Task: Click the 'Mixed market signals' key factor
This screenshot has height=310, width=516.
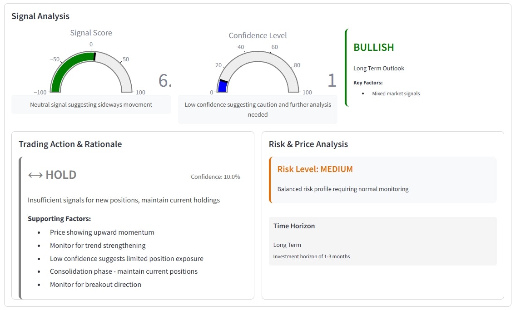Action: pyautogui.click(x=396, y=93)
